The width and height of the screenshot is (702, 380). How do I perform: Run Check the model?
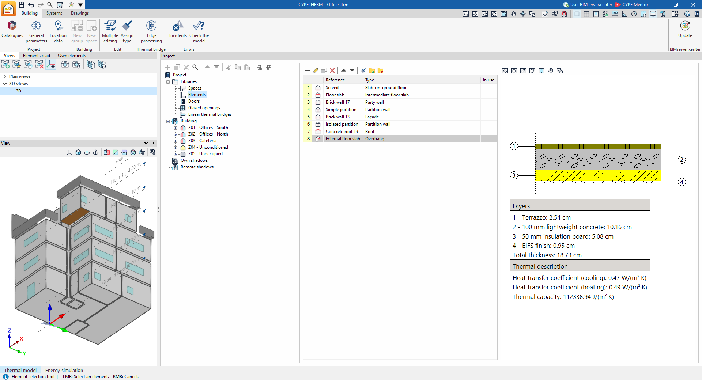[199, 32]
